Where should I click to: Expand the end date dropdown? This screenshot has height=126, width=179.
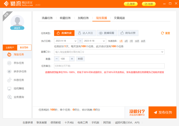coord(104,41)
